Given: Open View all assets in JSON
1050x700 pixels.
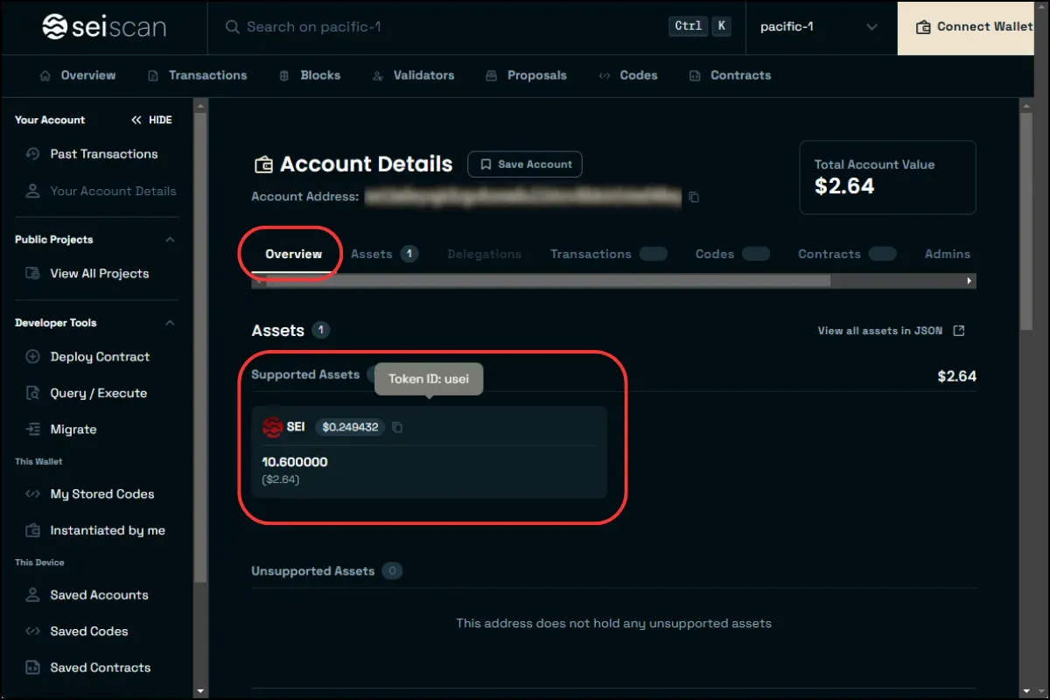Looking at the screenshot, I should point(891,331).
